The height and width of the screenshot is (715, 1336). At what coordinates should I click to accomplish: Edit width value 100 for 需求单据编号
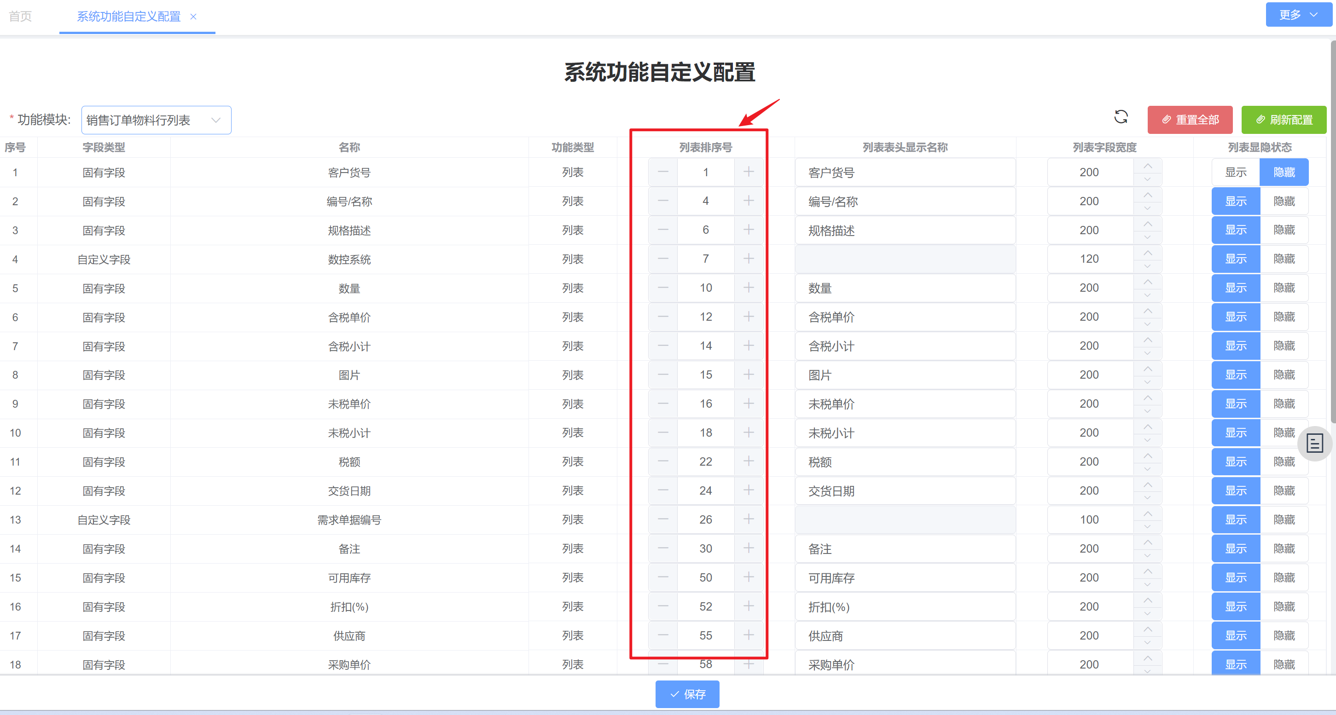[1090, 519]
